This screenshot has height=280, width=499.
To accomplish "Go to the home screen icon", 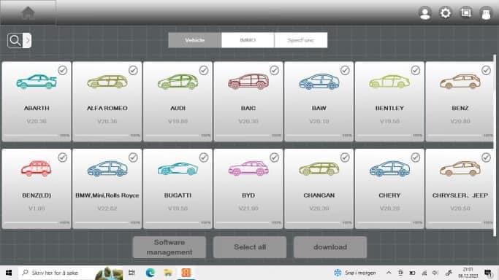I will pos(28,13).
